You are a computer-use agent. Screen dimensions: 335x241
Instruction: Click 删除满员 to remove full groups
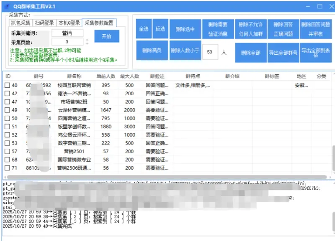pyautogui.click(x=152, y=51)
